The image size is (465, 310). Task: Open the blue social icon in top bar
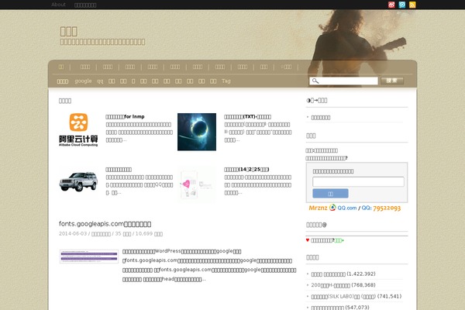[x=402, y=5]
